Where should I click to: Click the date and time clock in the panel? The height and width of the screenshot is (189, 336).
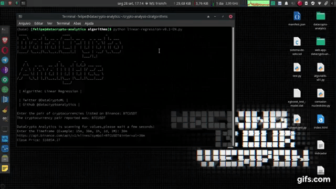tap(131, 4)
